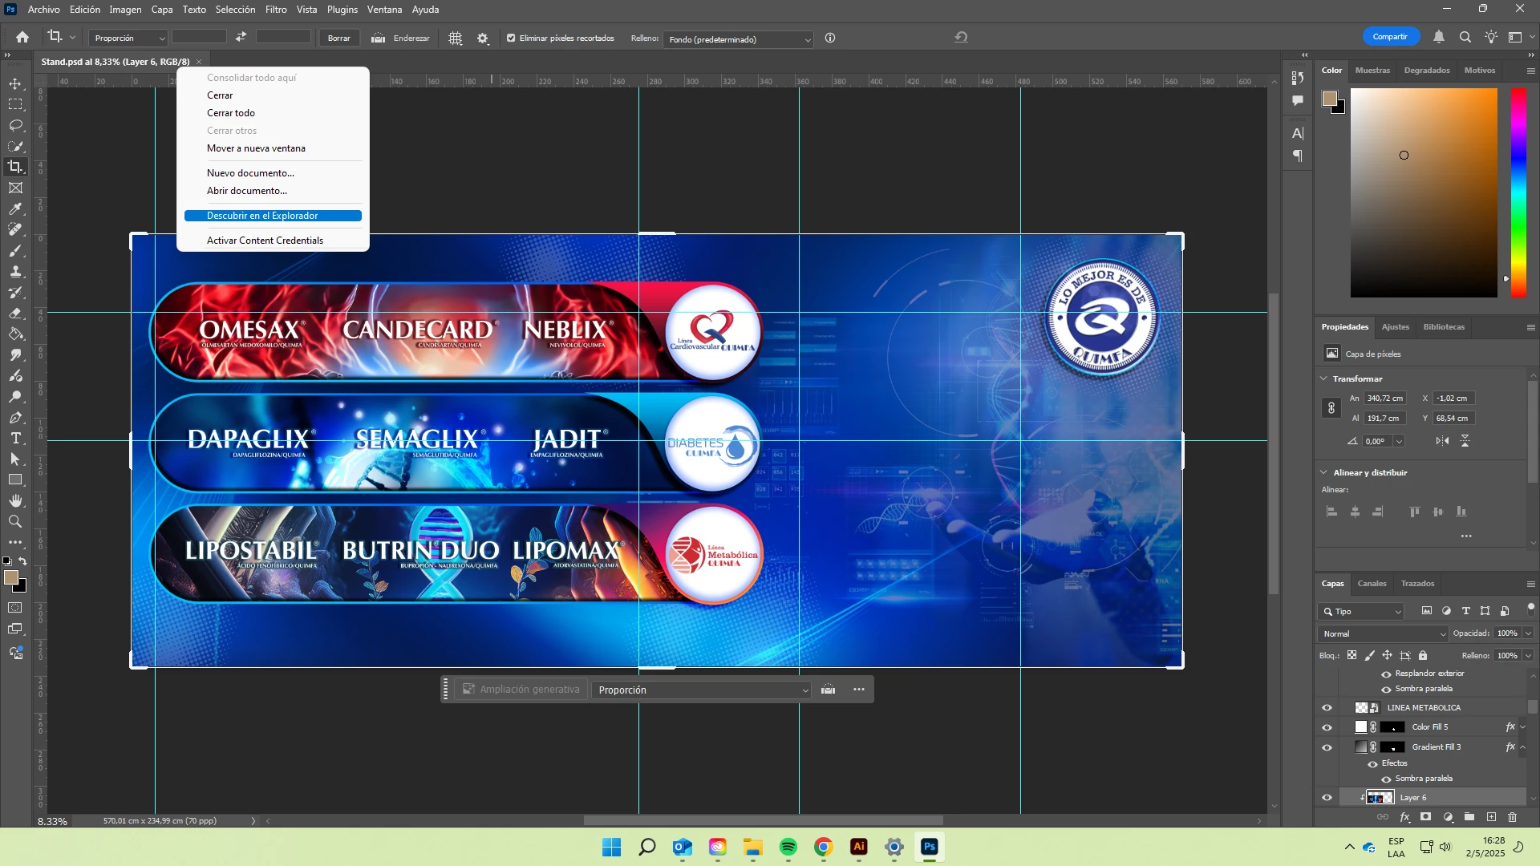1540x866 pixels.
Task: Open the Relleno Fondo dropdown
Action: pos(738,39)
